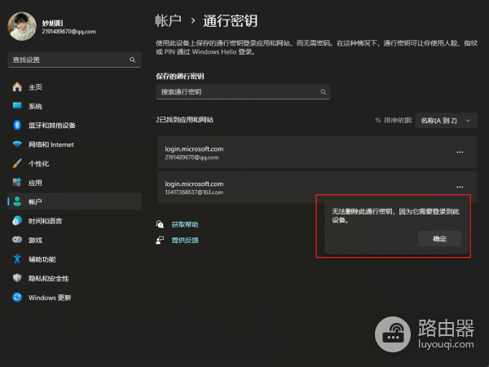Open the 时间和语言 globe clock icon
This screenshot has width=489, height=367.
coord(17,221)
